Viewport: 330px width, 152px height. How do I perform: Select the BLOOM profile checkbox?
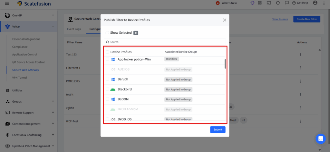[x=107, y=99]
